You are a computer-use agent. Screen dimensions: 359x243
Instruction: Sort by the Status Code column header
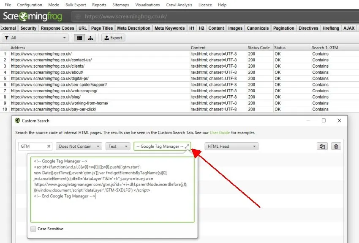pos(260,47)
